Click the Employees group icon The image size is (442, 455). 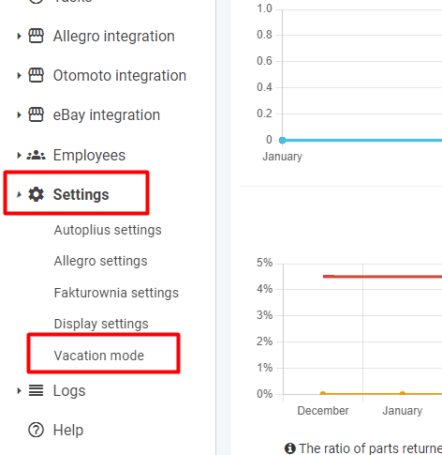[x=37, y=155]
